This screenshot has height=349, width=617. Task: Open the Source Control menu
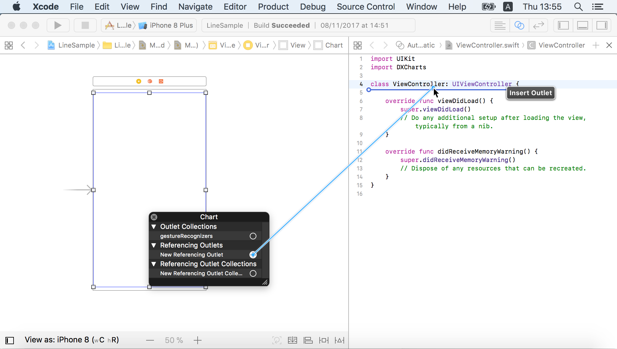pyautogui.click(x=365, y=7)
